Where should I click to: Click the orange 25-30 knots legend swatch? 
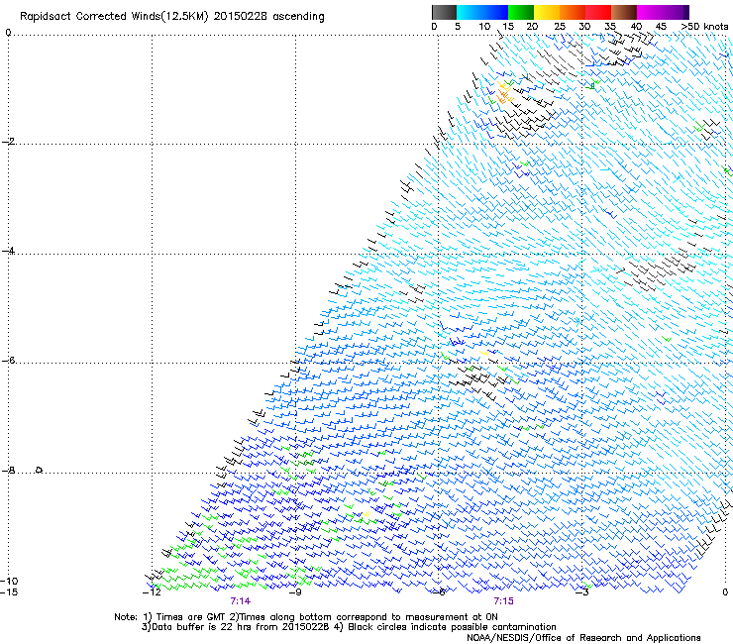573,12
